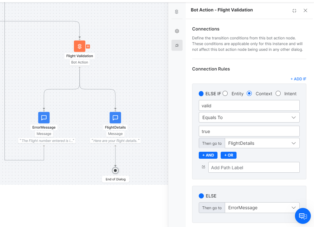Image resolution: width=314 pixels, height=227 pixels.
Task: Click the edit icon beside Add Path Label
Action: [203, 167]
